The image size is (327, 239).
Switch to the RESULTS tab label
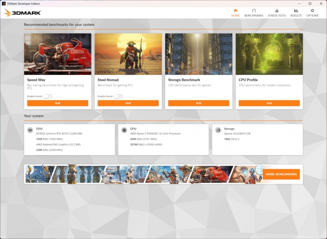[296, 15]
